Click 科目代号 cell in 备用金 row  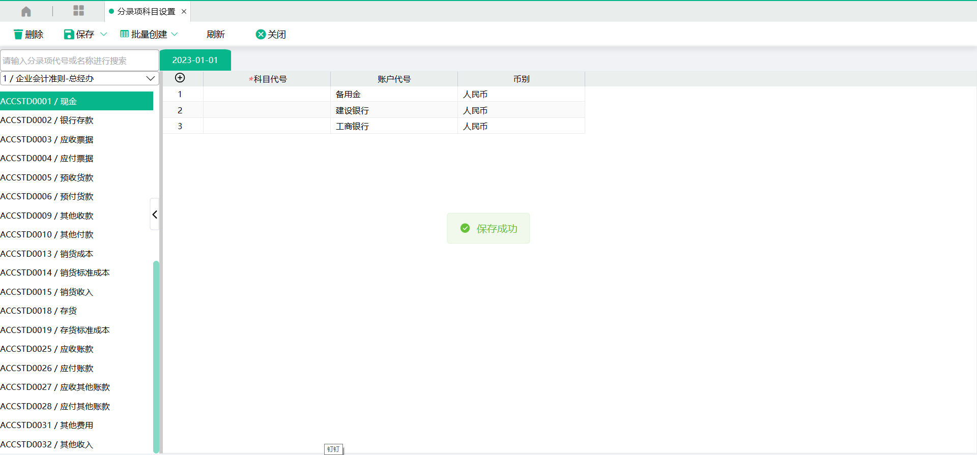click(x=267, y=94)
